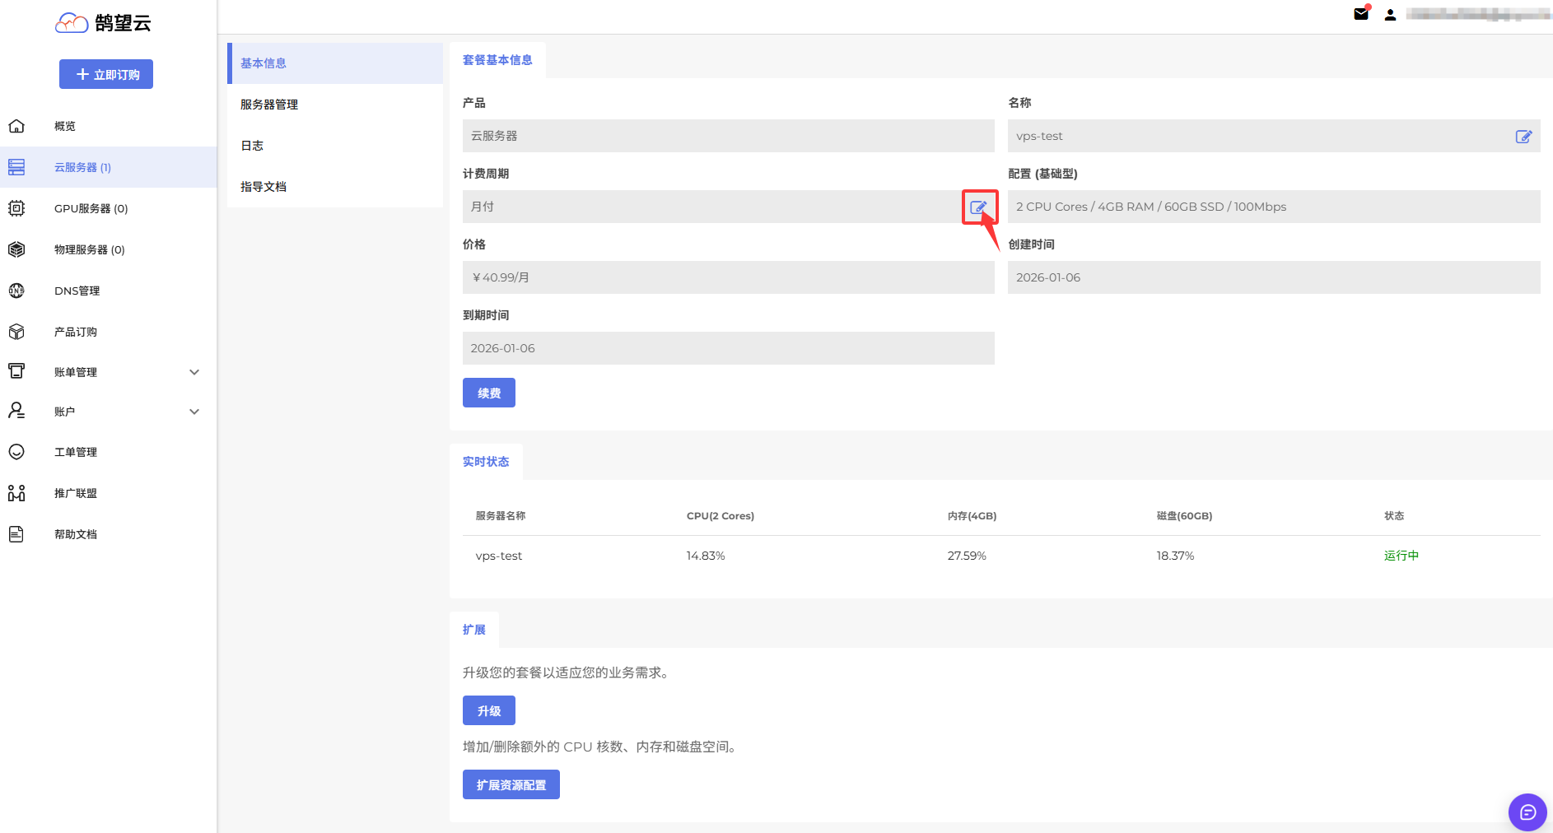Expand the 账户 submenu chevron
1553x833 pixels.
[194, 412]
